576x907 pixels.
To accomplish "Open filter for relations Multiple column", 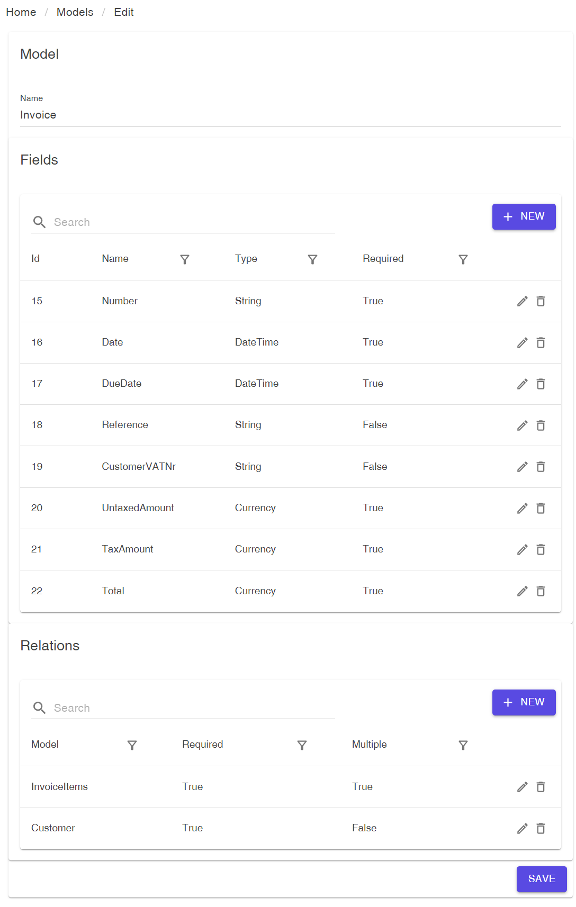I will tap(463, 745).
